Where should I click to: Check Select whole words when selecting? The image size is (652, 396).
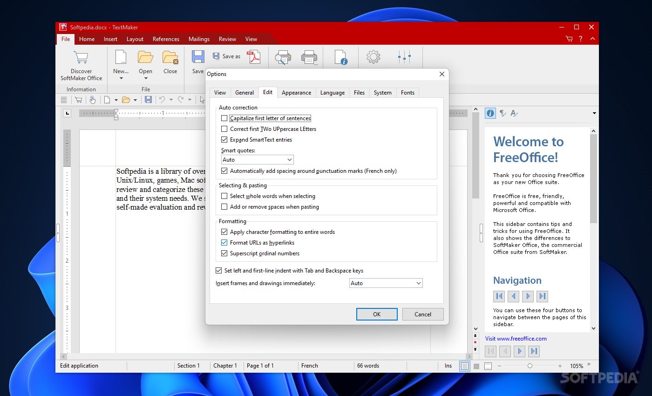tap(224, 196)
